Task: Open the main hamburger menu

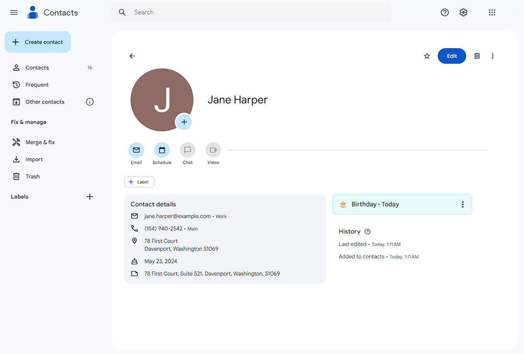Action: point(14,12)
